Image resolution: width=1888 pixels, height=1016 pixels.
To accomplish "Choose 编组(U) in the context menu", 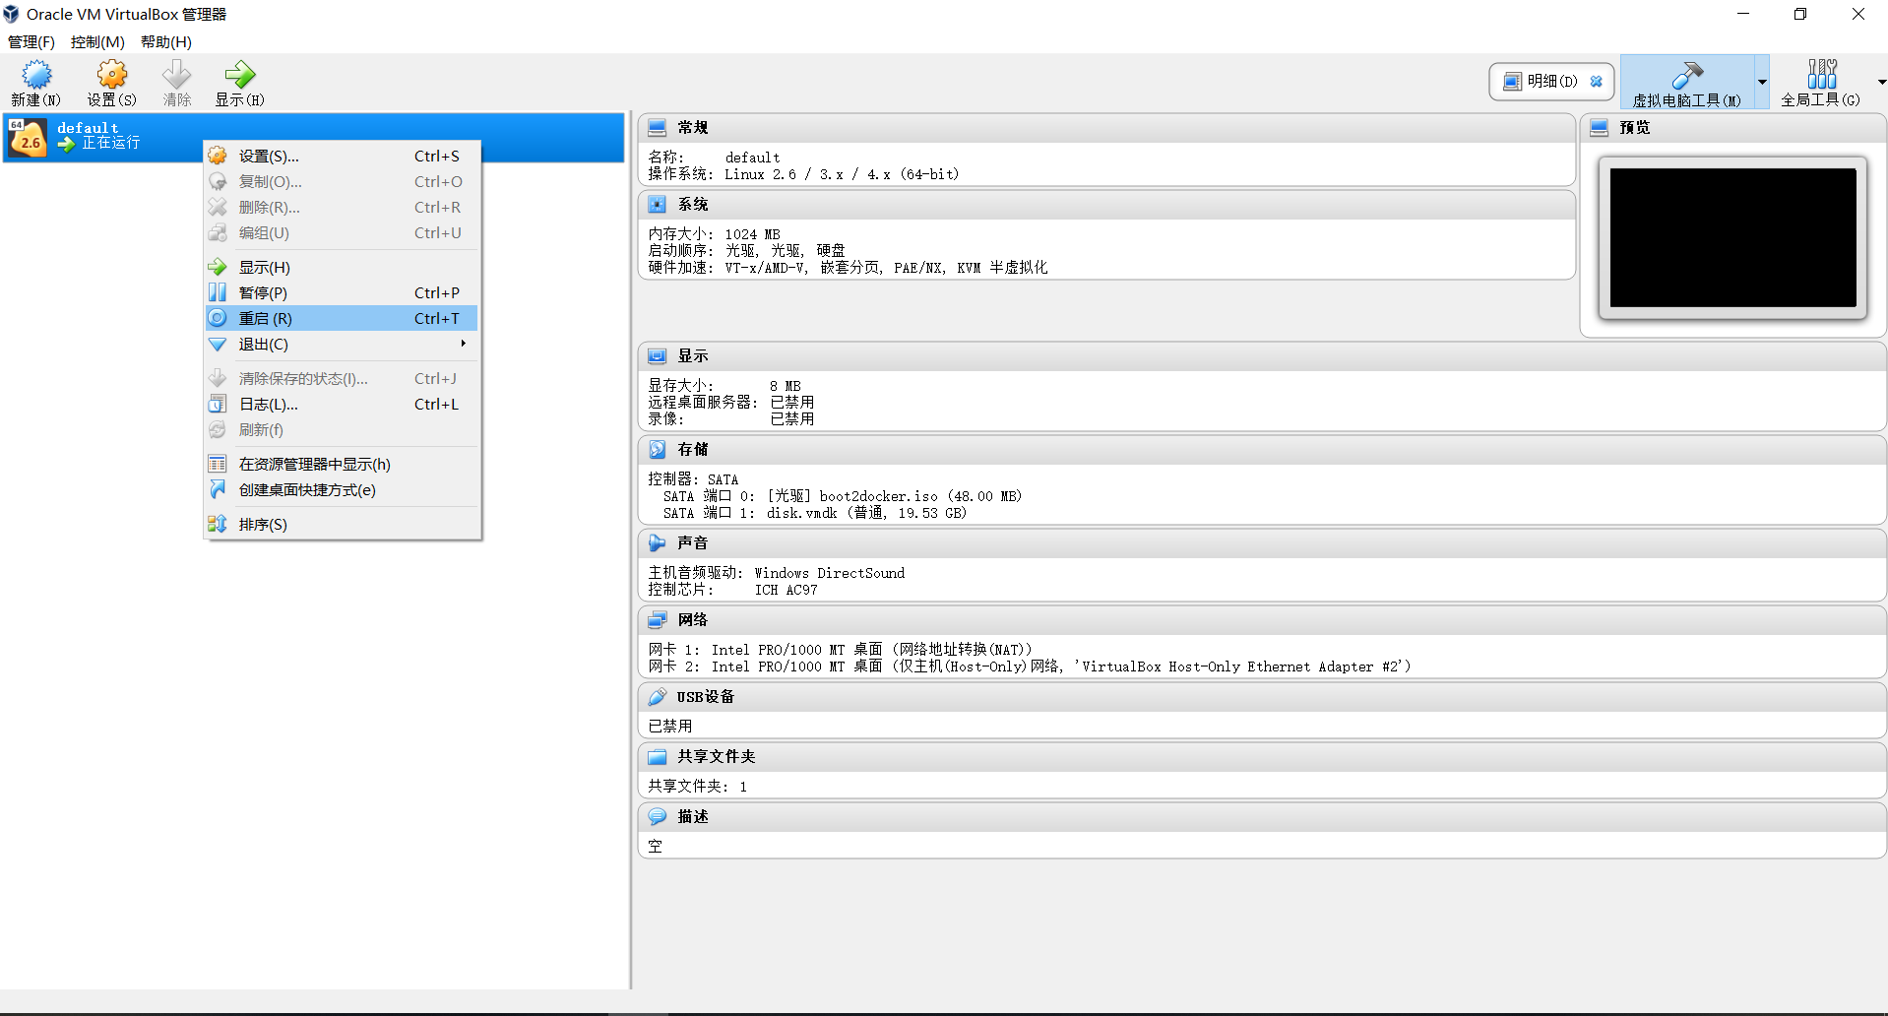I will click(x=342, y=232).
